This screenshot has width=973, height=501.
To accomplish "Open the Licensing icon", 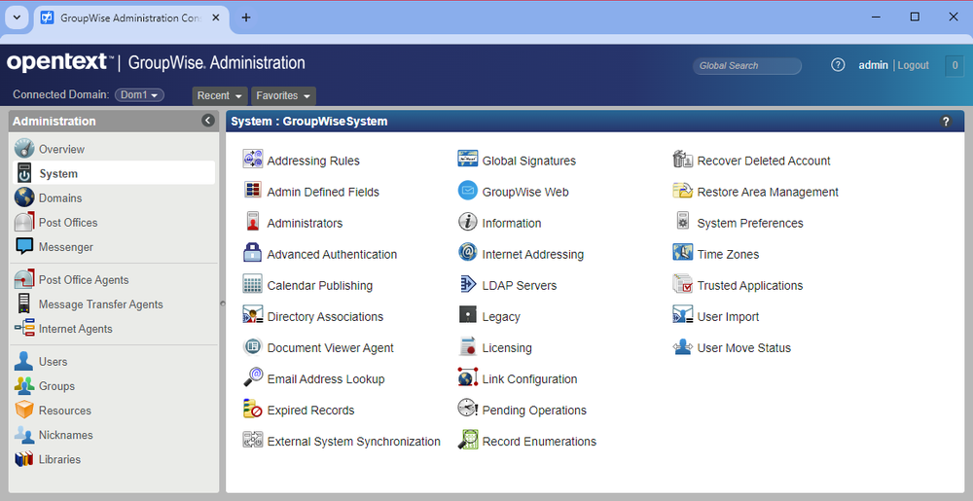I will pos(468,346).
